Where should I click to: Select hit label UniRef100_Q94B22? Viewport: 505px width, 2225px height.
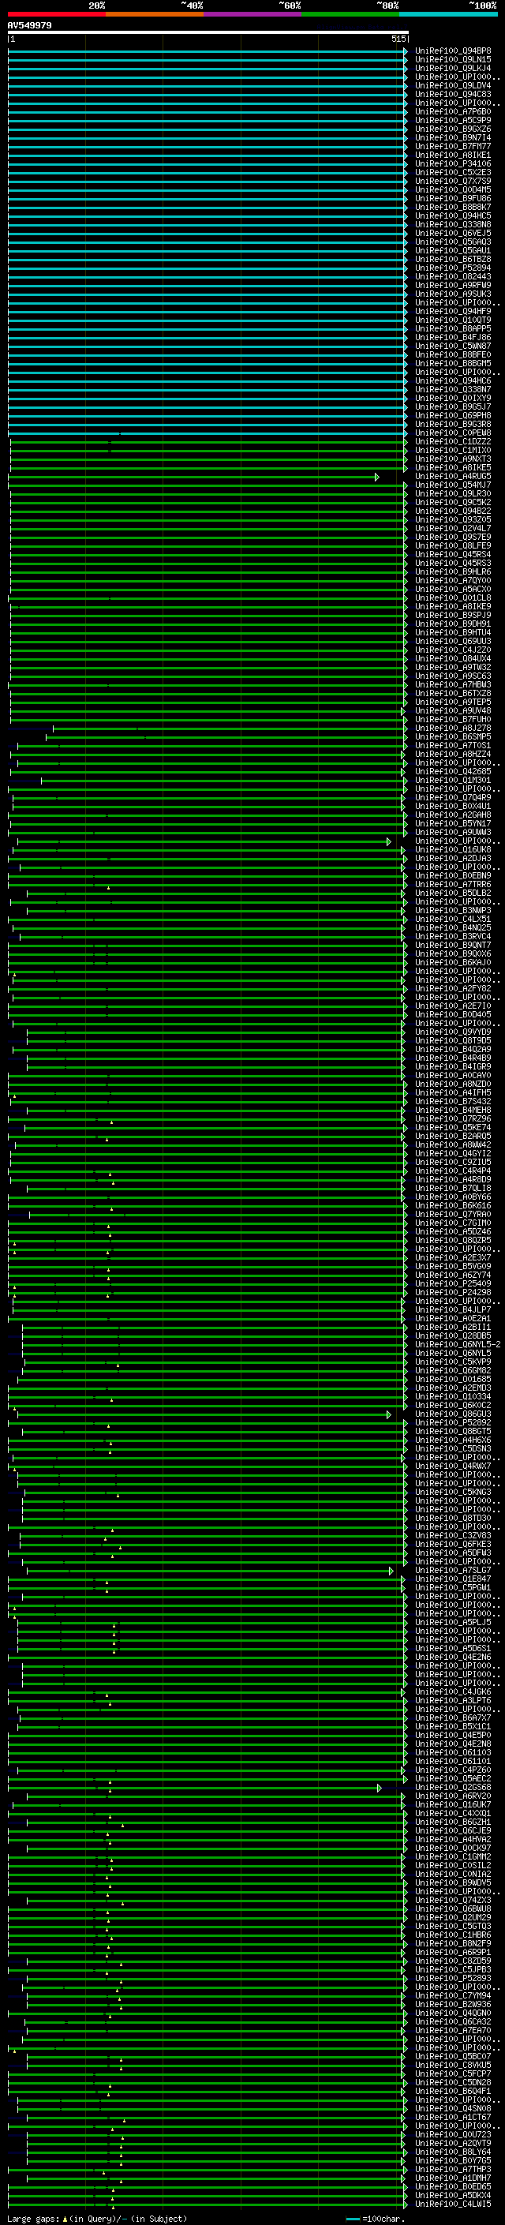coord(453,511)
